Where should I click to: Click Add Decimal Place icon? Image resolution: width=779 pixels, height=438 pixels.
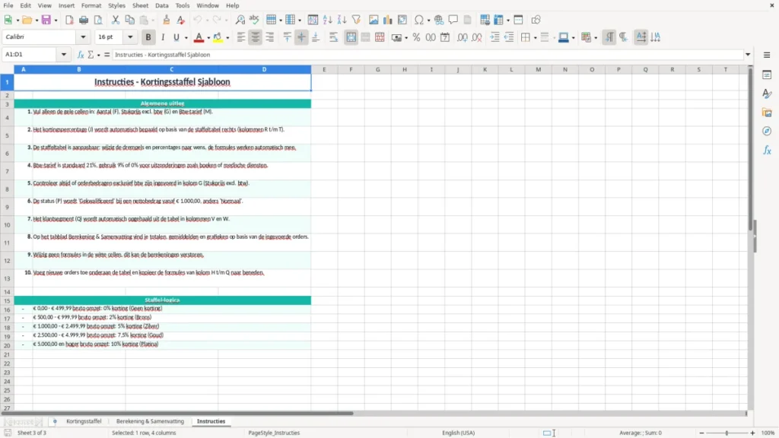[x=463, y=37]
